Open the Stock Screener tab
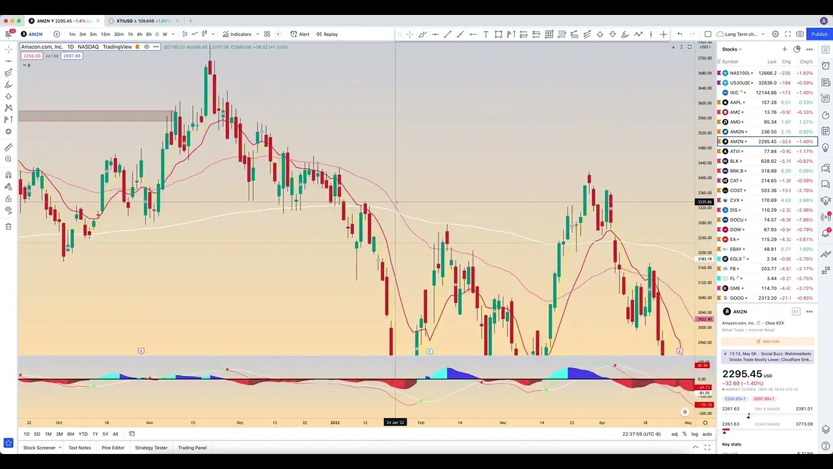The image size is (833, 469). 39,448
